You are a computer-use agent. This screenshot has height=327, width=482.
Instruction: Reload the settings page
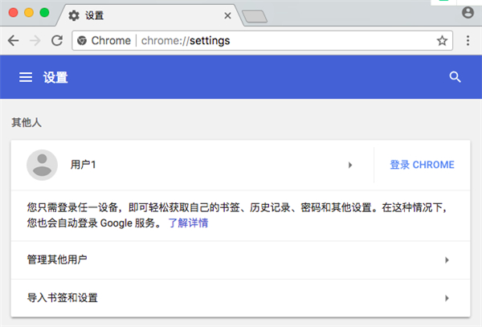pos(56,40)
